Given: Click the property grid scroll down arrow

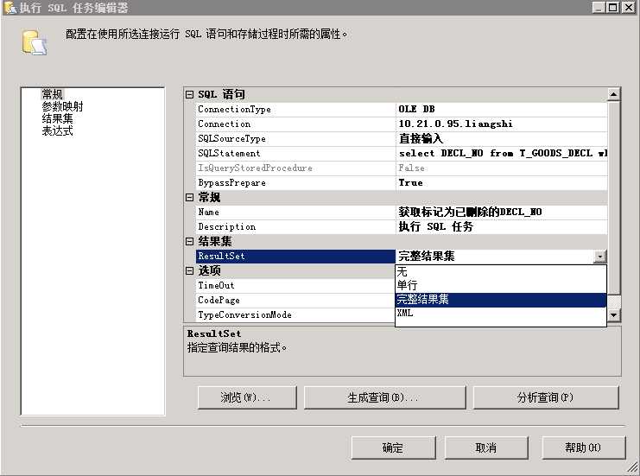Looking at the screenshot, I should [x=613, y=314].
